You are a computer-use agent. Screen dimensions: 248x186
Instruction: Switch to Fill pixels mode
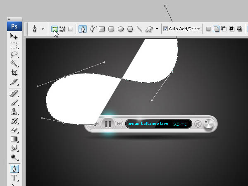pyautogui.click(x=70, y=29)
